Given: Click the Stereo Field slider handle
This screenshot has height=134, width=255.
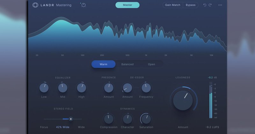Looking at the screenshot, I should point(71,119).
